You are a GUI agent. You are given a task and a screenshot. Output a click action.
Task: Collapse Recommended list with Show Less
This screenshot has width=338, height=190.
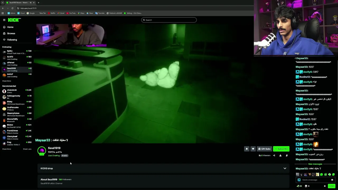[x=27, y=149]
